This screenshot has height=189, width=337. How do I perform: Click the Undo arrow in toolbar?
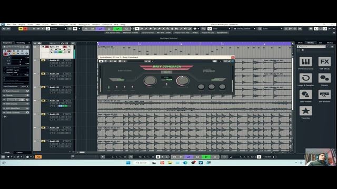(4, 29)
